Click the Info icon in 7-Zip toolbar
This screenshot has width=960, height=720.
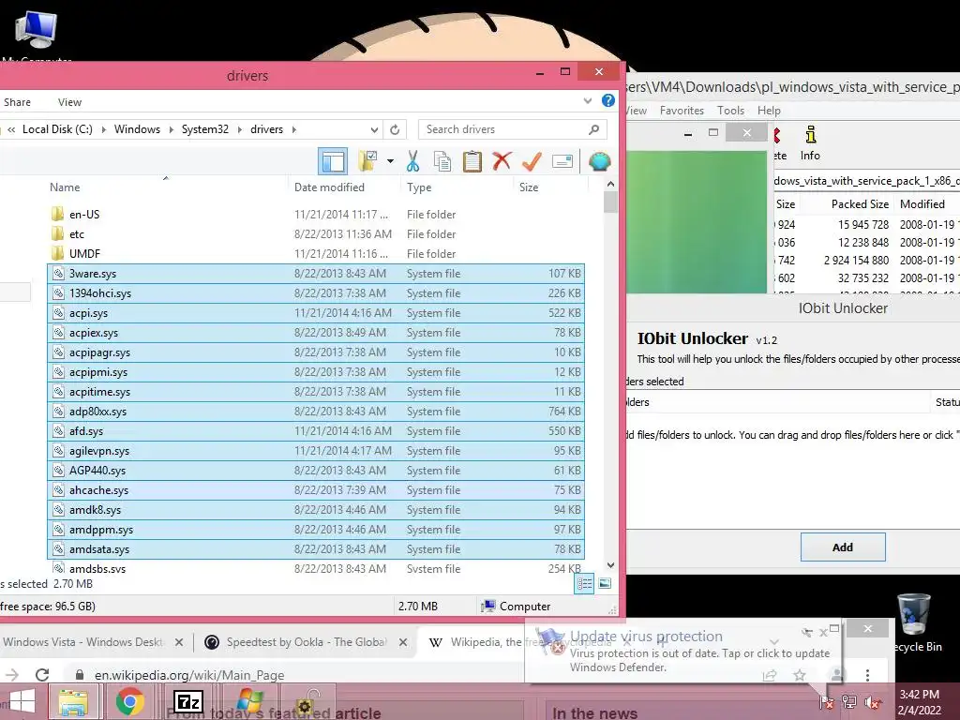810,143
